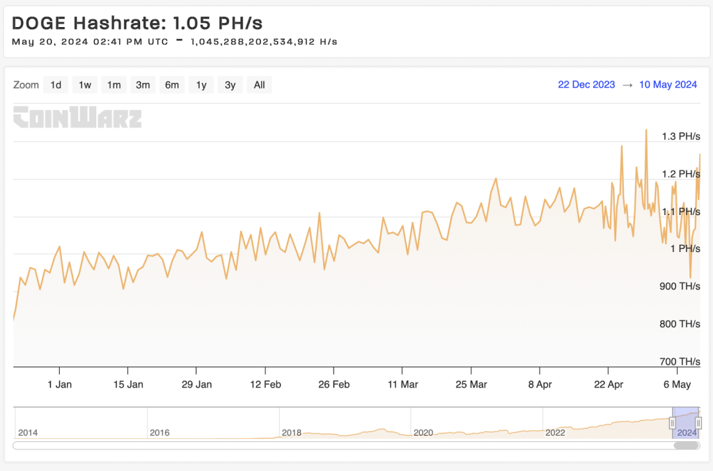713x471 pixels.
Task: Edit the end date 10 May 2024
Action: click(x=668, y=85)
